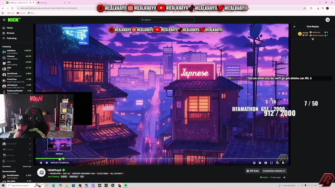The height and width of the screenshot is (188, 335).
Task: Open the Maps bookmark
Action: coord(31,13)
